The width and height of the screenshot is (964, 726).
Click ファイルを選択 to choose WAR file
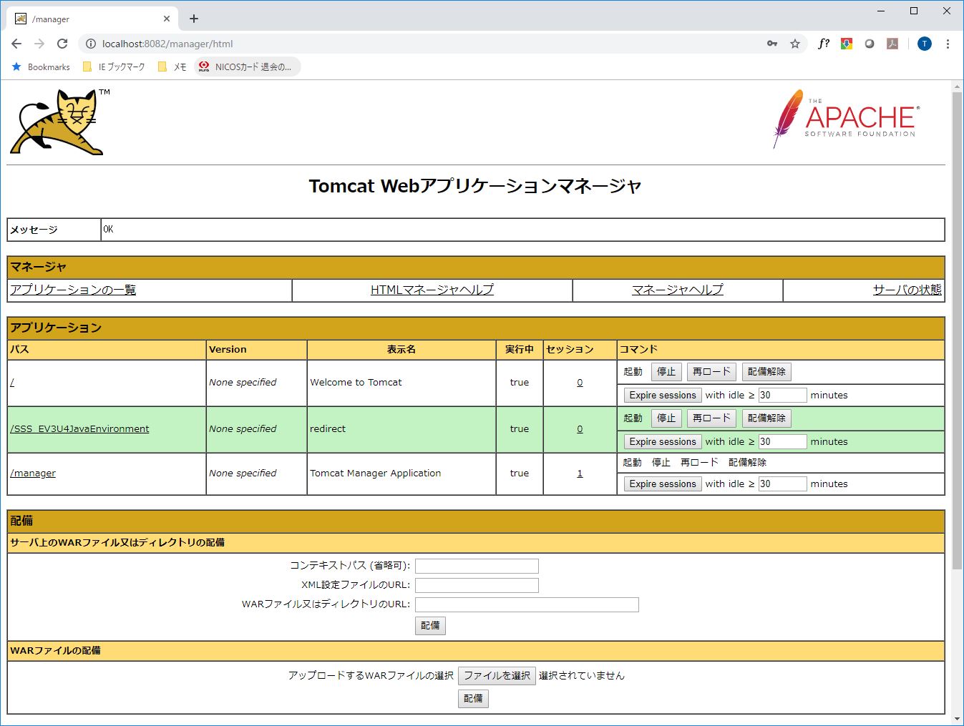point(497,676)
